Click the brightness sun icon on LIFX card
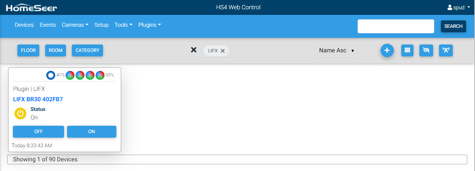475x171 pixels. 51,75
